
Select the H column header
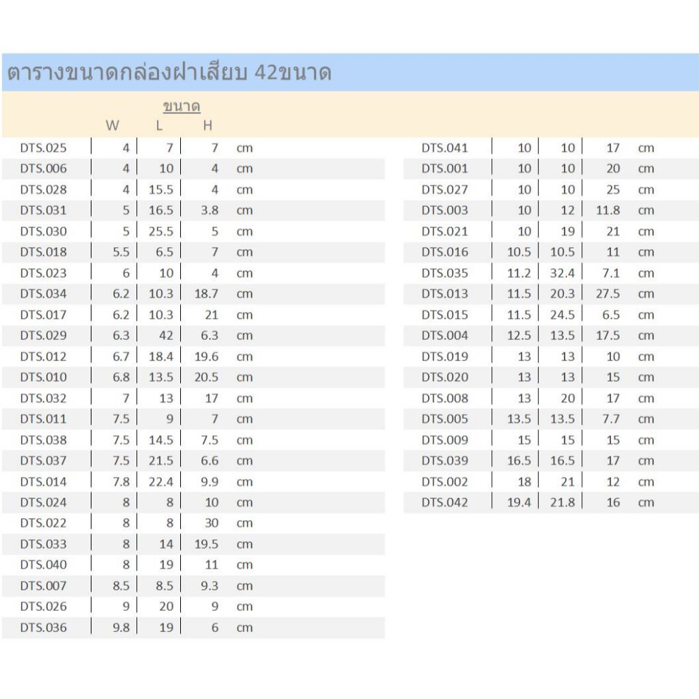pos(208,126)
